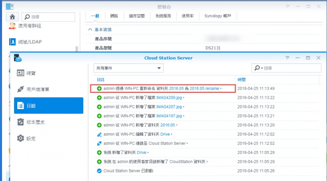
Task: Click the Cloud Station Server app icon
Action: tap(18, 58)
